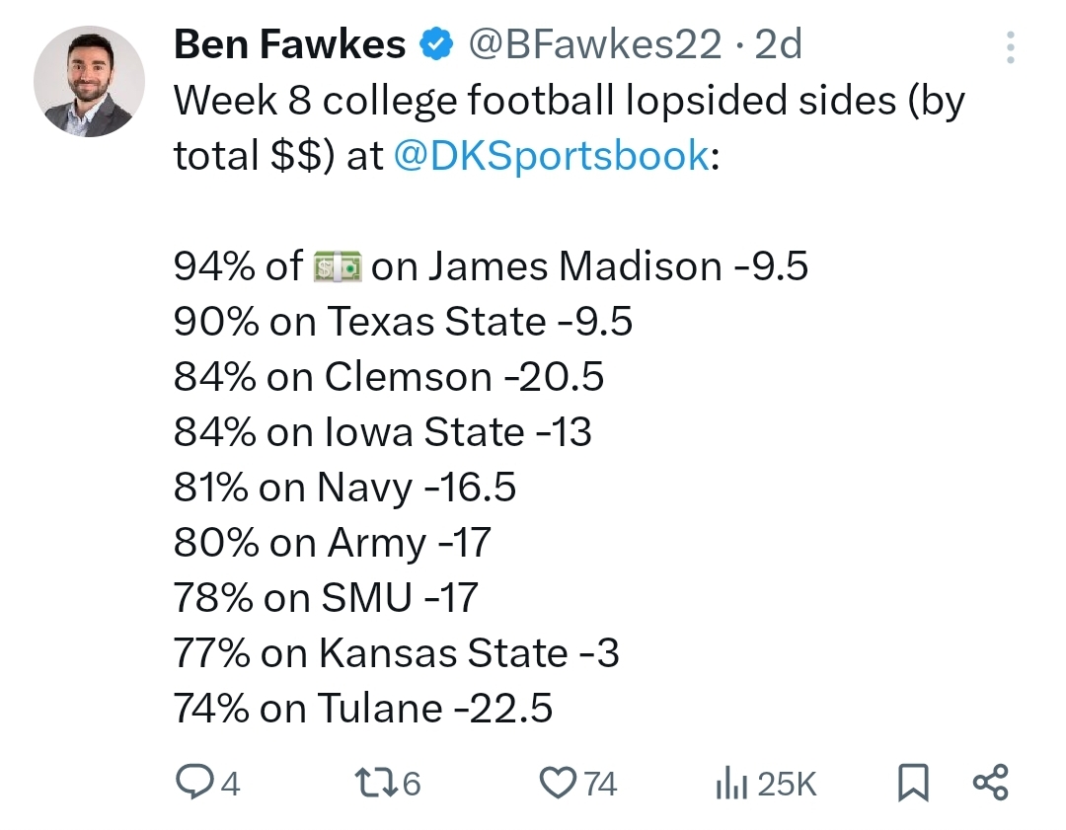Click the repost arrows icon
This screenshot has width=1066, height=830.
tap(380, 783)
